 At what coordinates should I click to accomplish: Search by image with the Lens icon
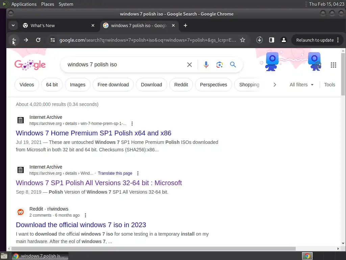[219, 65]
